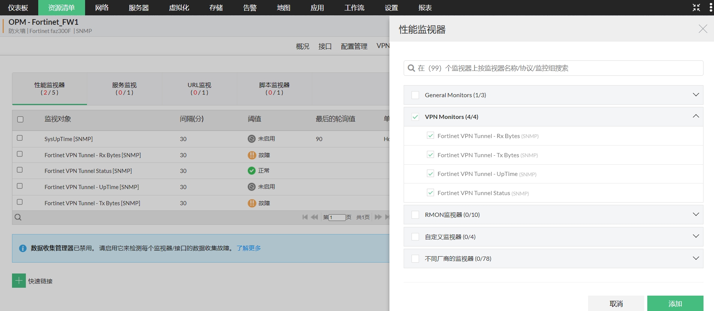The image size is (714, 311).
Task: Click the search icon below the monitor table
Action: pos(18,217)
